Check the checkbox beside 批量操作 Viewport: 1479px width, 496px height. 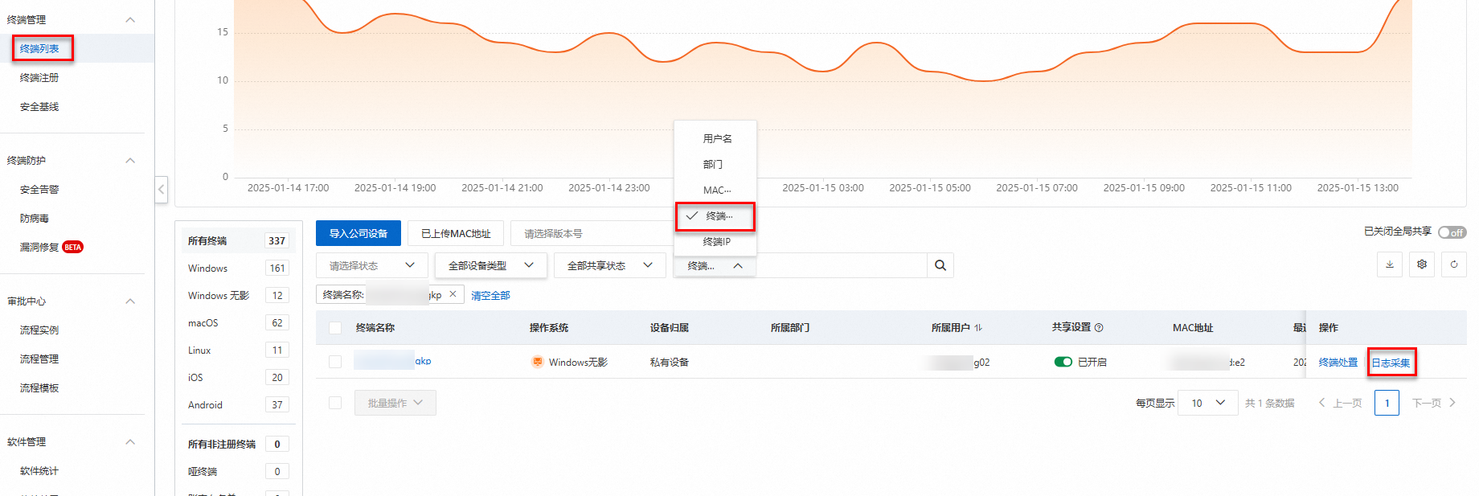click(x=335, y=403)
